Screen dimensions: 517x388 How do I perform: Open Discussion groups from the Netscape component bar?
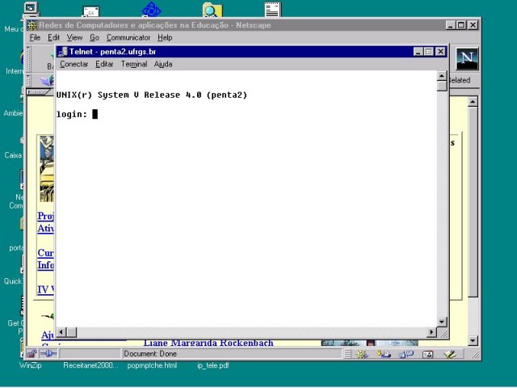pos(406,354)
